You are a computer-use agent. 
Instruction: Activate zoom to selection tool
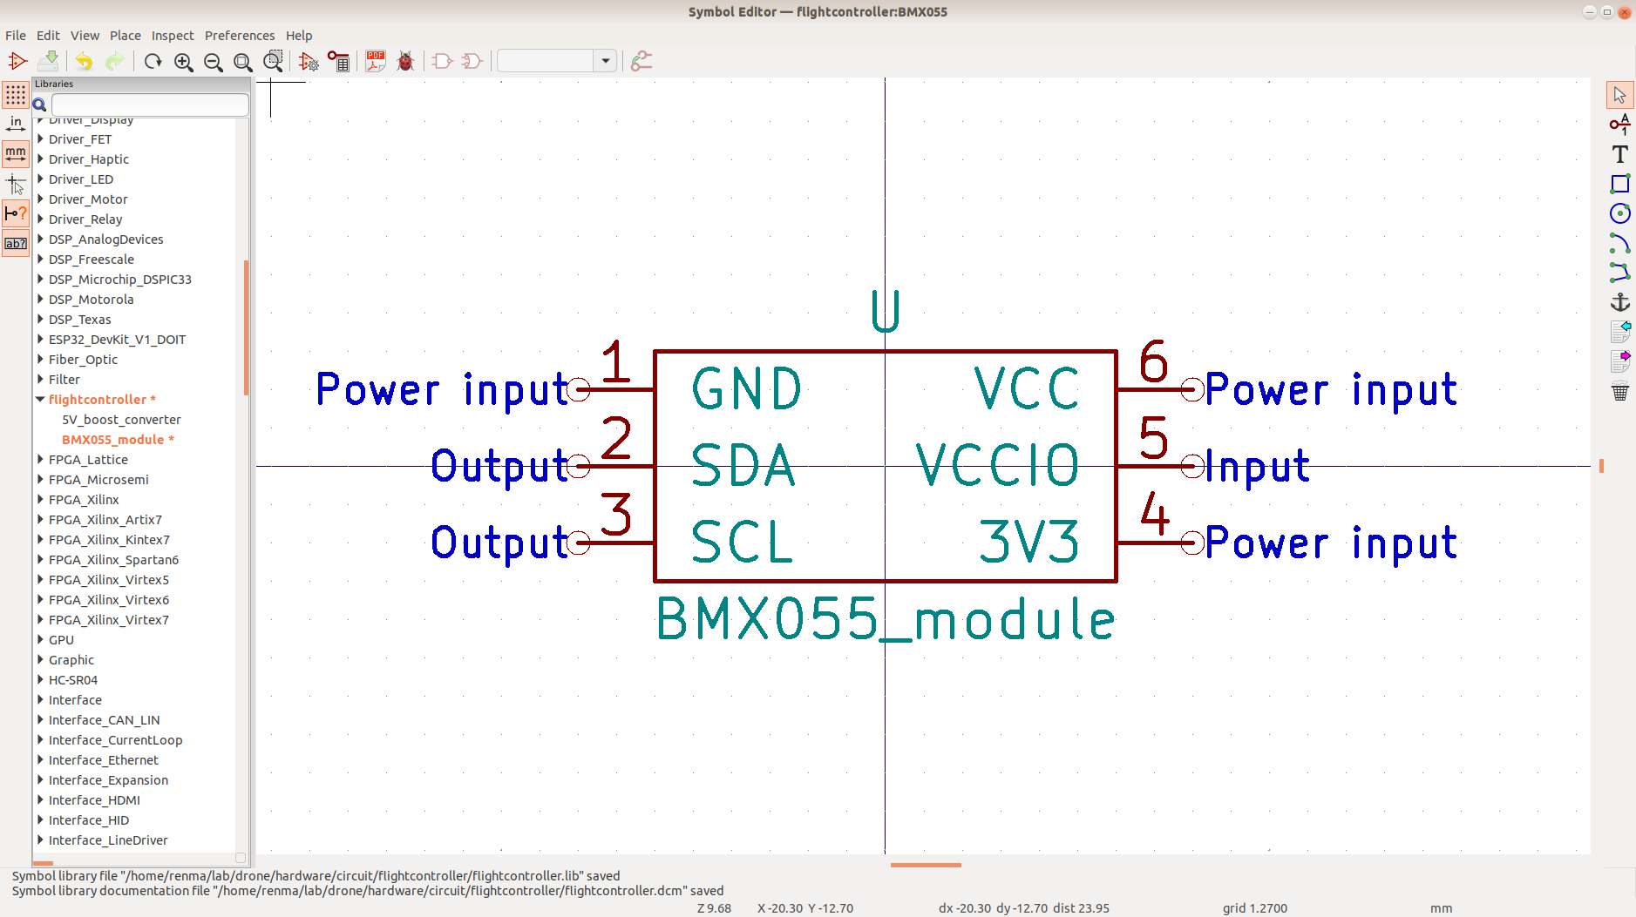pos(273,61)
